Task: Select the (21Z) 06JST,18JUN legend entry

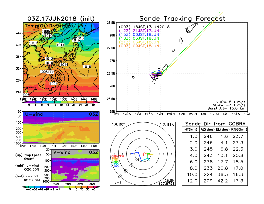Action: pos(139,42)
